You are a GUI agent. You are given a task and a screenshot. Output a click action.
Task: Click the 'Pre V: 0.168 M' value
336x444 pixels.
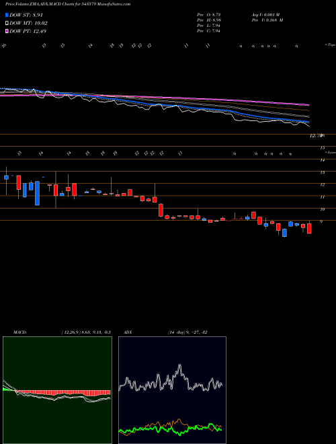(267, 20)
